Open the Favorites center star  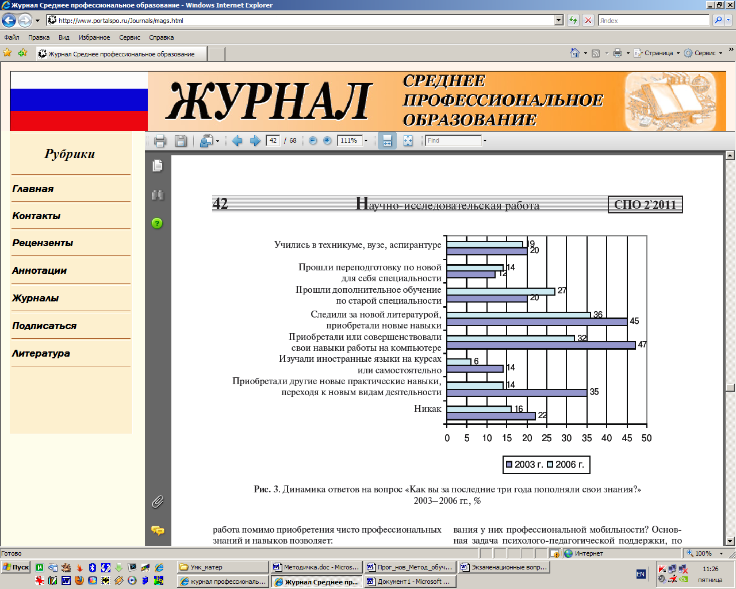pyautogui.click(x=7, y=53)
